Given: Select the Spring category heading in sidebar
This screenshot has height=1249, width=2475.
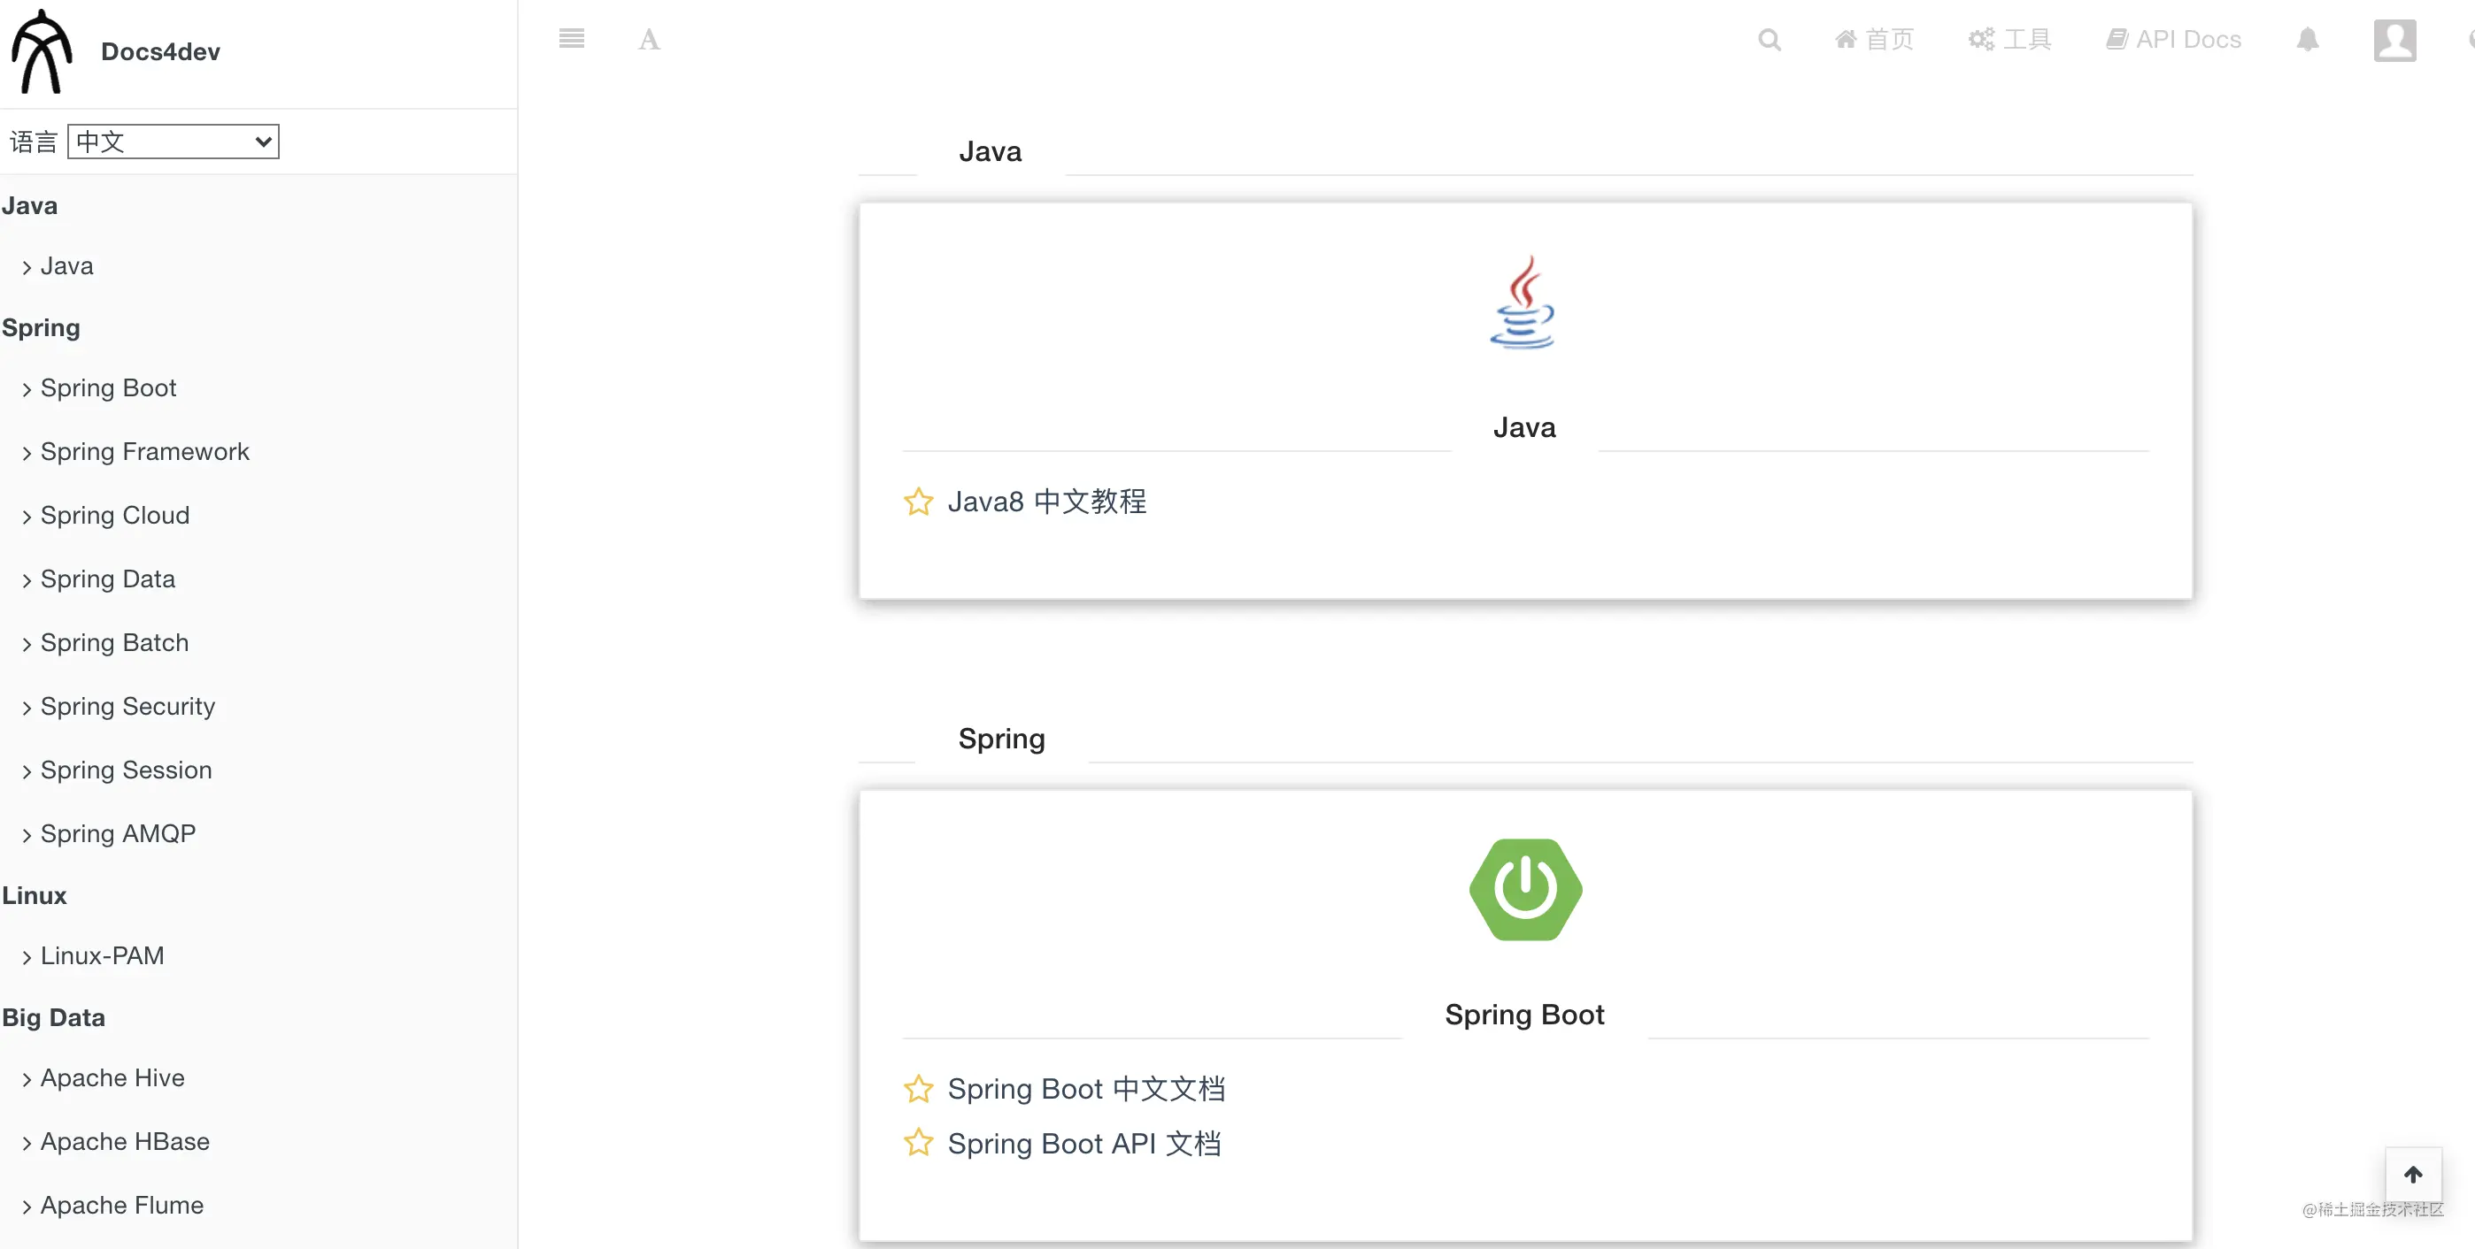Looking at the screenshot, I should coord(41,328).
